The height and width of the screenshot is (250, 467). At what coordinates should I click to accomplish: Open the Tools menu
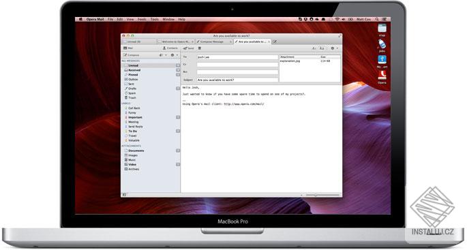coord(154,19)
